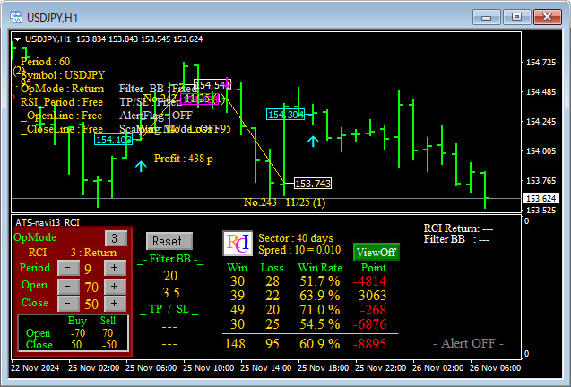Click the white 154.54 price label

click(x=212, y=84)
